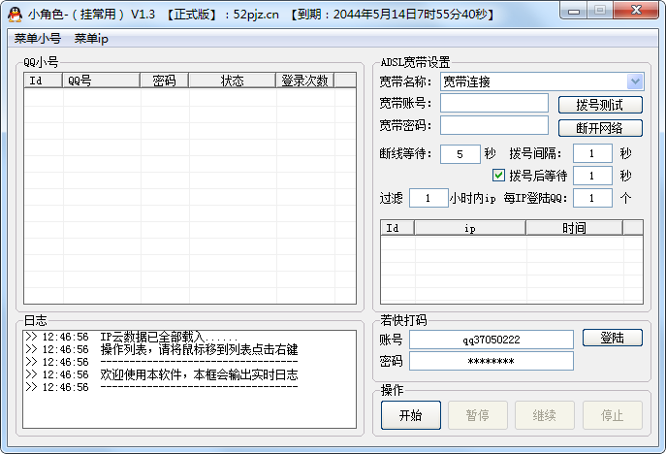Screen dimensions: 666x454
Task: Click the QQ号 column header
Action: [x=102, y=81]
